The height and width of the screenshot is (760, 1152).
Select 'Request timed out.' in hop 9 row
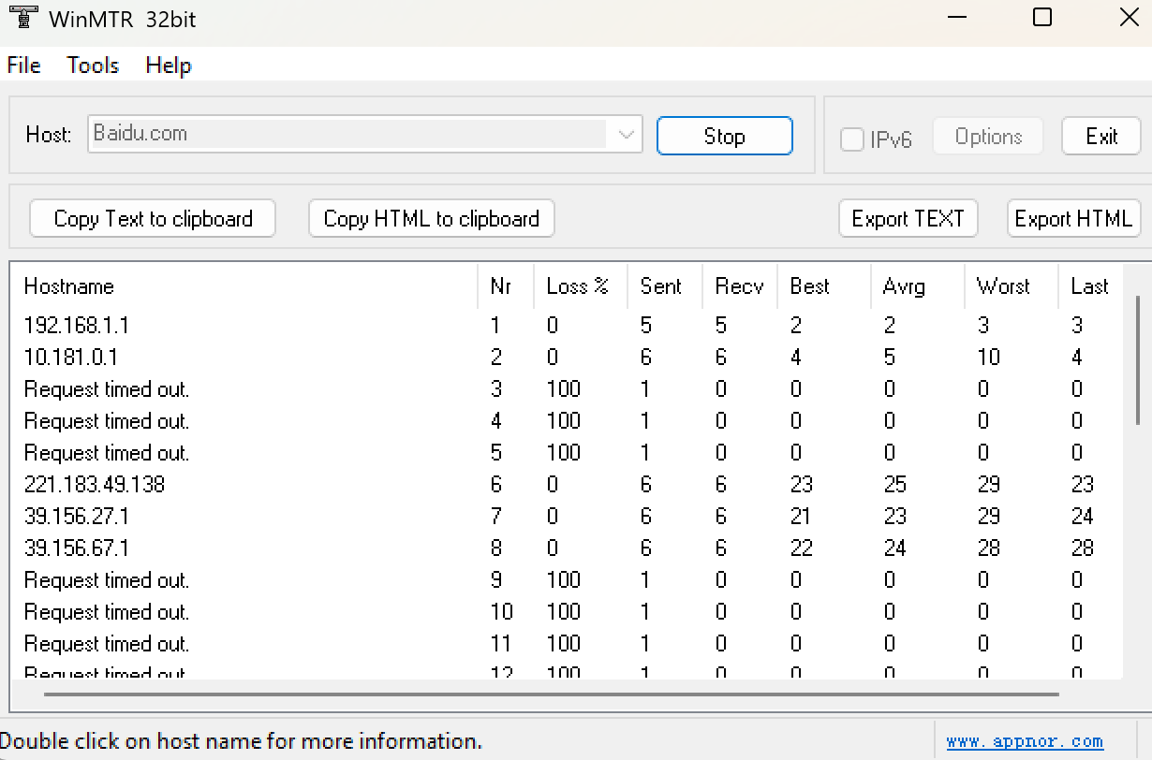click(107, 580)
